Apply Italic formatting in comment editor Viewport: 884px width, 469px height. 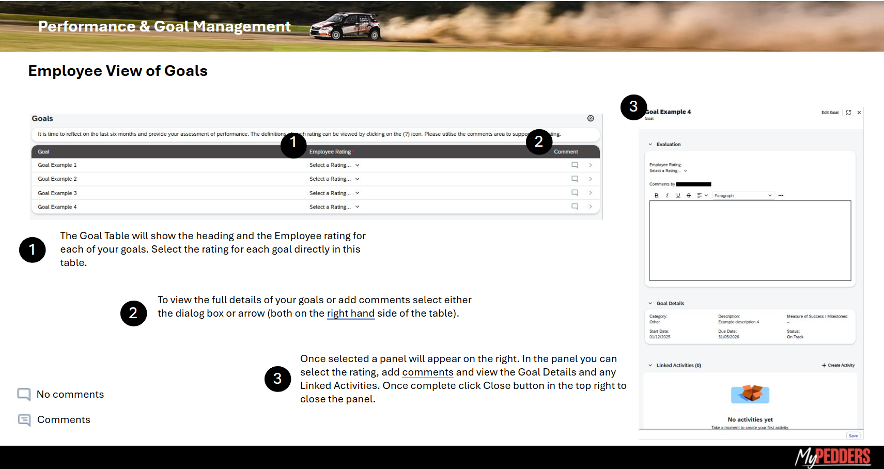click(x=667, y=196)
